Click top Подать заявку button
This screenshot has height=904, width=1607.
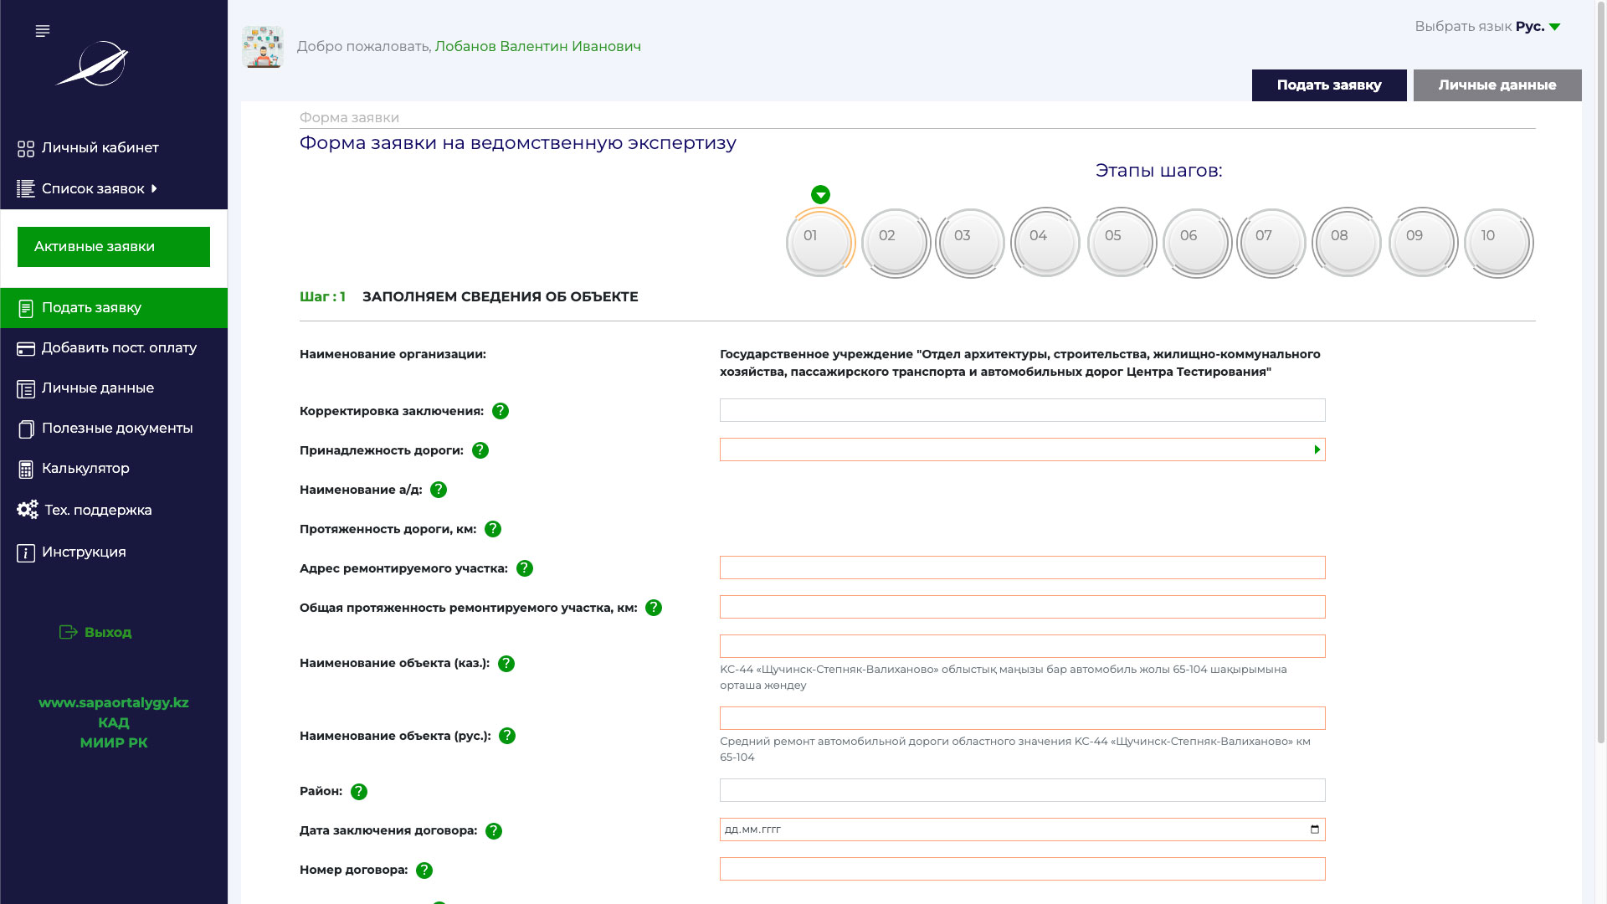coord(1328,85)
